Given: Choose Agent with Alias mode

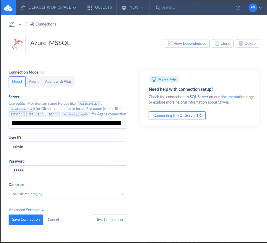Looking at the screenshot, I should click(x=58, y=81).
